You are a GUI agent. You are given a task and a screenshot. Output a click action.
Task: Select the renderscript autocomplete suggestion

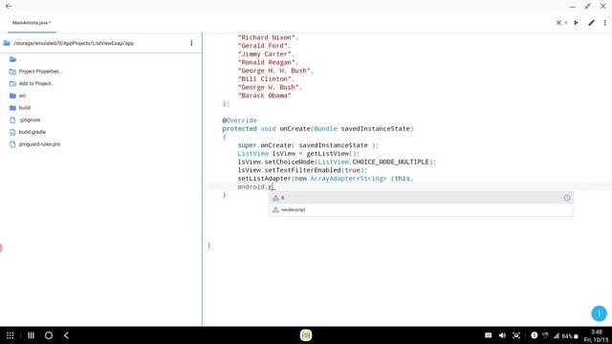pos(421,210)
